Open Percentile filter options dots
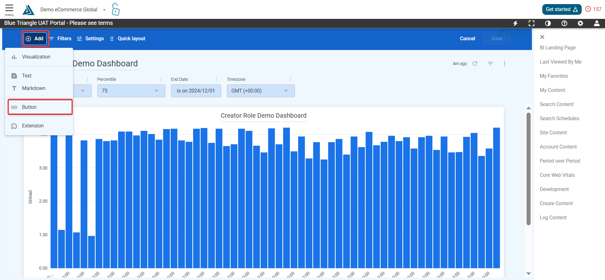Screen dimensions: 605x280 tap(161, 79)
